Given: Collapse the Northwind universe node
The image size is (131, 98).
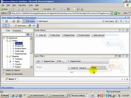Looking at the screenshot, I should (x=4, y=38).
